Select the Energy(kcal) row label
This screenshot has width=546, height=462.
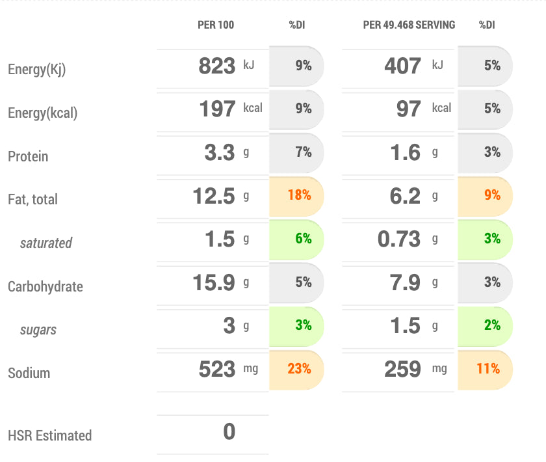pos(42,113)
